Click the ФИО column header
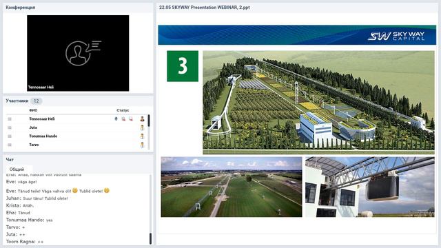Screen dimensions: 441x248 33,110
